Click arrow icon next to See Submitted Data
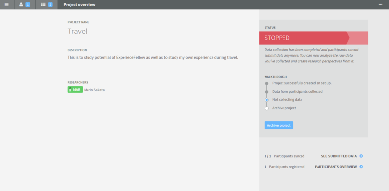Image resolution: width=389 pixels, height=191 pixels. click(361, 156)
